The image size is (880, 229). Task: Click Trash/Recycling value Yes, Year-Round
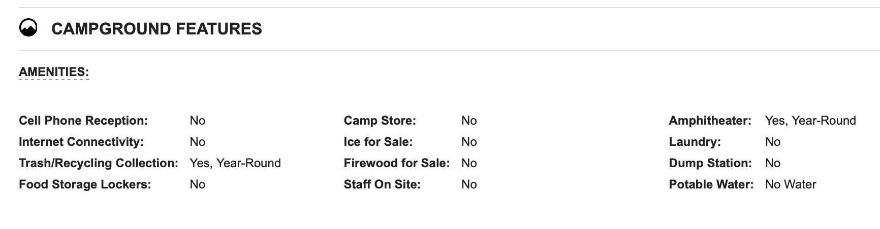235,163
